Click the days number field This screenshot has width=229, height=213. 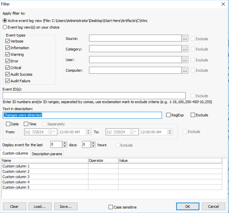[57, 145]
